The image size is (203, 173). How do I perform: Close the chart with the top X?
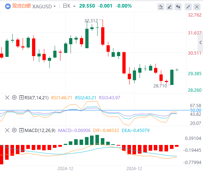pos(197,7)
